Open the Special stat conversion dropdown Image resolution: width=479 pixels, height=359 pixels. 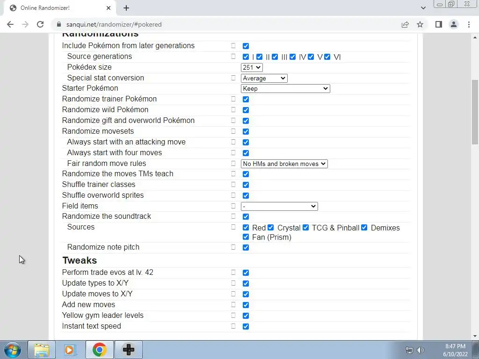coord(264,78)
